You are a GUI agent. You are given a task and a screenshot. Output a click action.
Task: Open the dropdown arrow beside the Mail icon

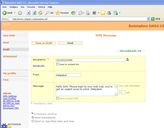point(84,13)
